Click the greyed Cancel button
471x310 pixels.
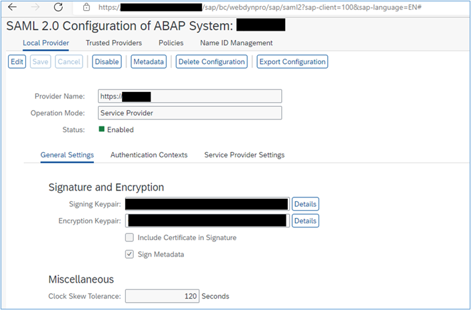(x=69, y=61)
